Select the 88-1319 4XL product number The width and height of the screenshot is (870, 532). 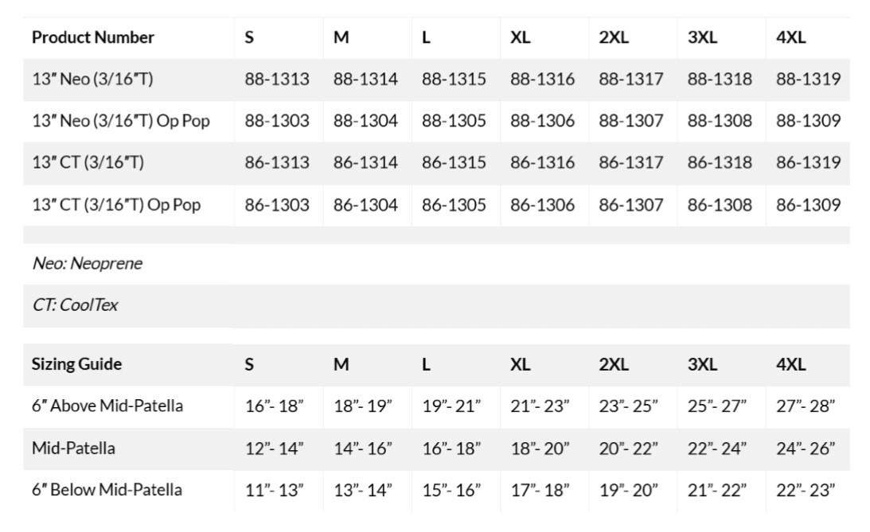(x=808, y=80)
